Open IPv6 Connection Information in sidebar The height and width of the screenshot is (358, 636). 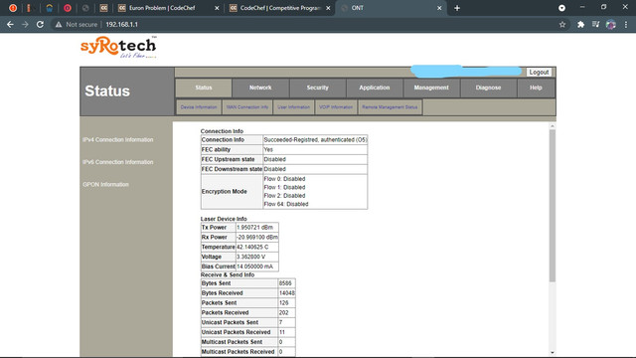(118, 162)
